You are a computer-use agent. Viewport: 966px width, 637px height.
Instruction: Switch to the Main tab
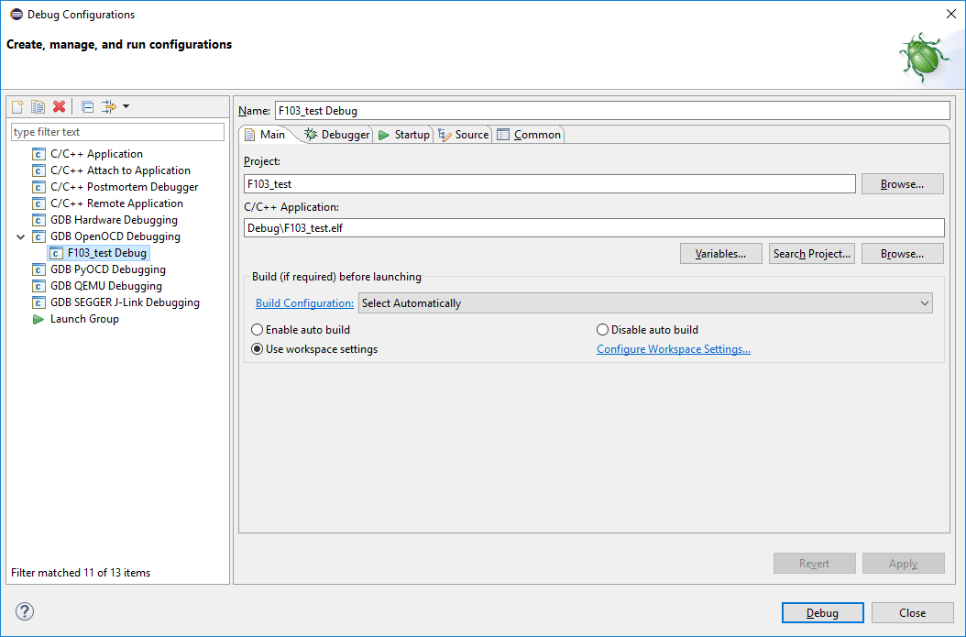[x=266, y=135]
